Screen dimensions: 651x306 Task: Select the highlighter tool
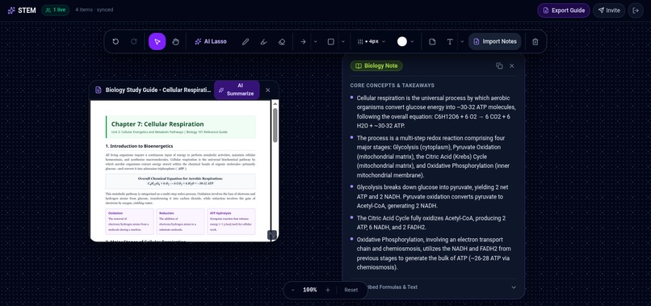pyautogui.click(x=263, y=41)
